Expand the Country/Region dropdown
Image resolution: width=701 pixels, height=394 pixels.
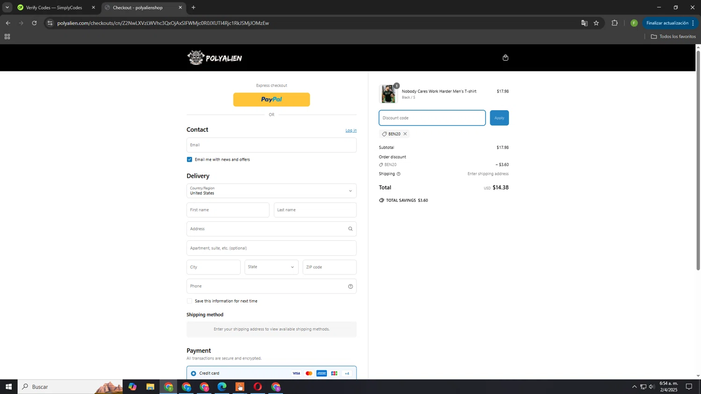click(x=272, y=191)
